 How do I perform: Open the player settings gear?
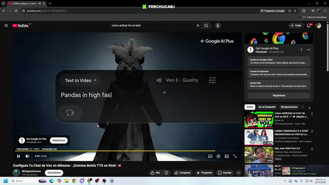coord(218,156)
